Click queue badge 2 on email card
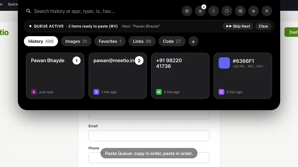298x167 pixels. point(139,61)
